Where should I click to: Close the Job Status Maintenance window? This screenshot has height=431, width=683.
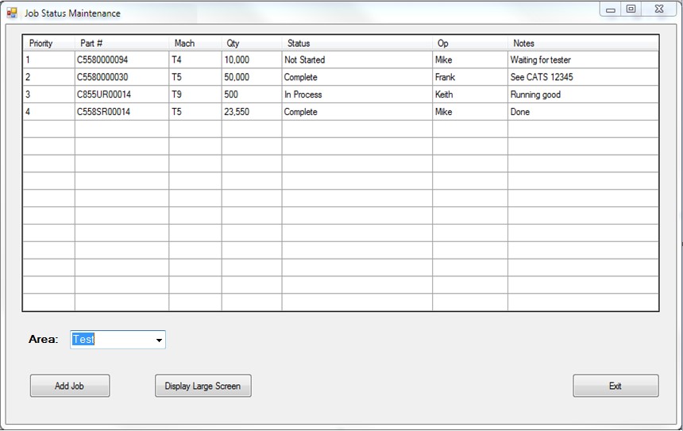pyautogui.click(x=659, y=10)
